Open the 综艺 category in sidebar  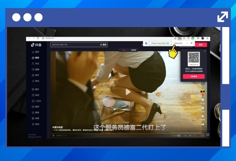tap(36, 75)
